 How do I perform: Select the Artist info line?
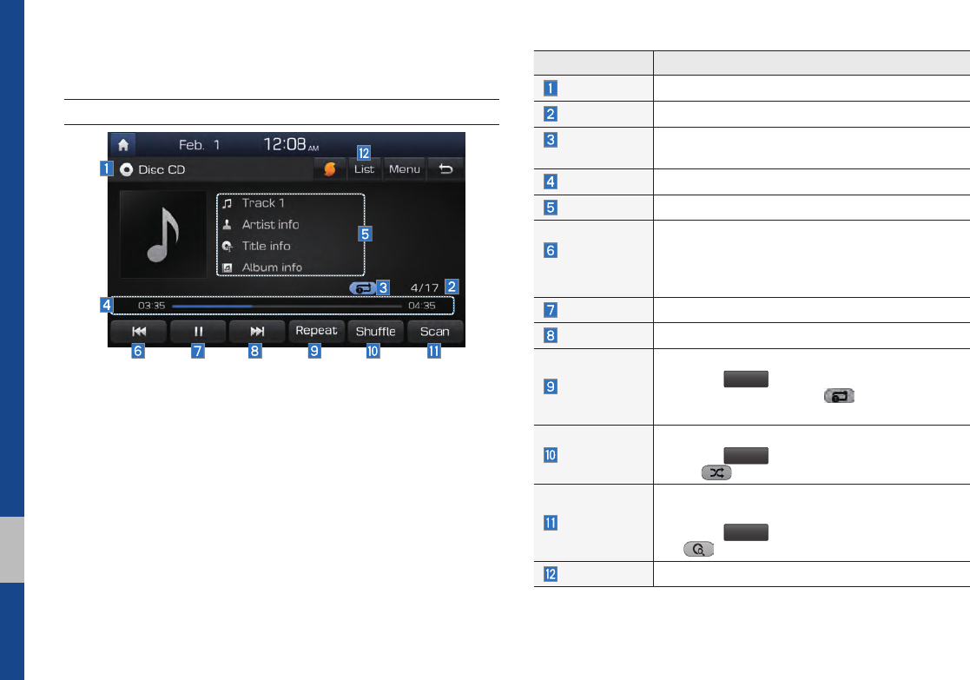click(270, 225)
